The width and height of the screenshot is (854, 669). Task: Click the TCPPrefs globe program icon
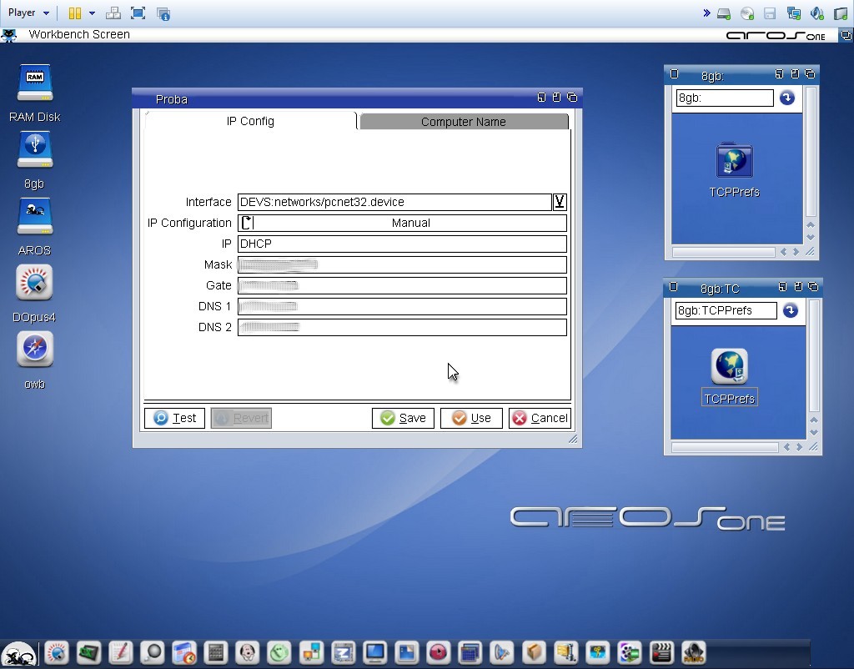point(729,367)
